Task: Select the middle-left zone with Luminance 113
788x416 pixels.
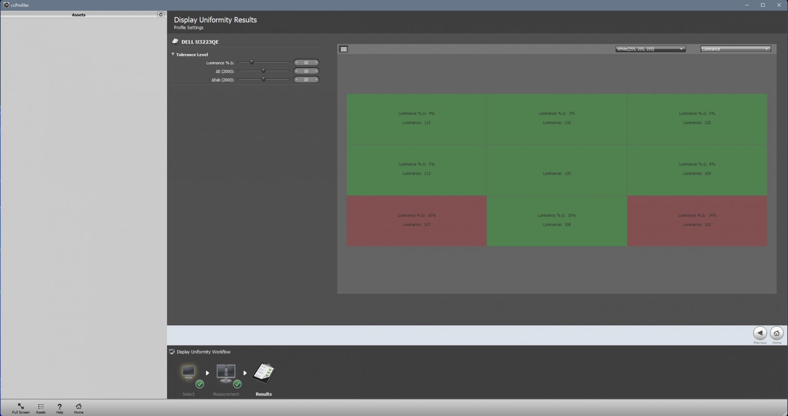Action: coord(416,170)
